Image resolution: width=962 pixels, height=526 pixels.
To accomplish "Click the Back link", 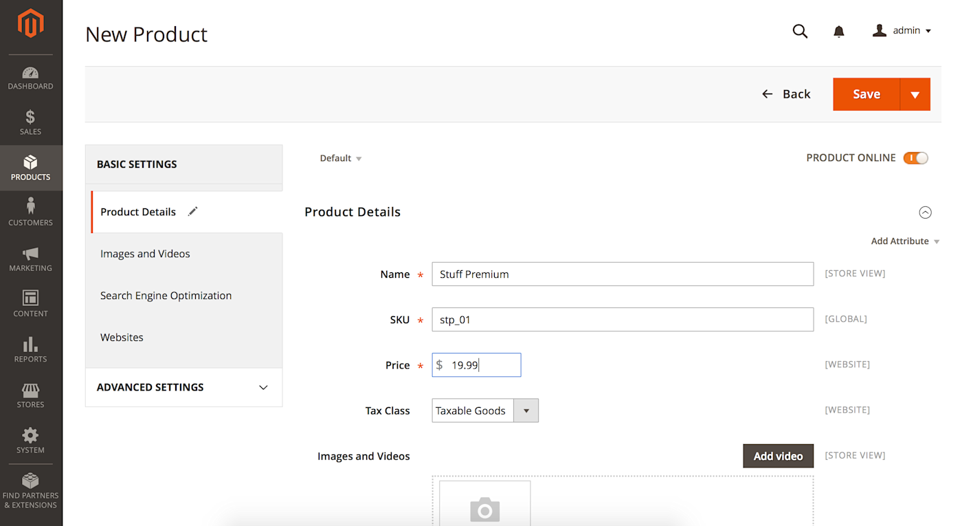I will click(787, 94).
